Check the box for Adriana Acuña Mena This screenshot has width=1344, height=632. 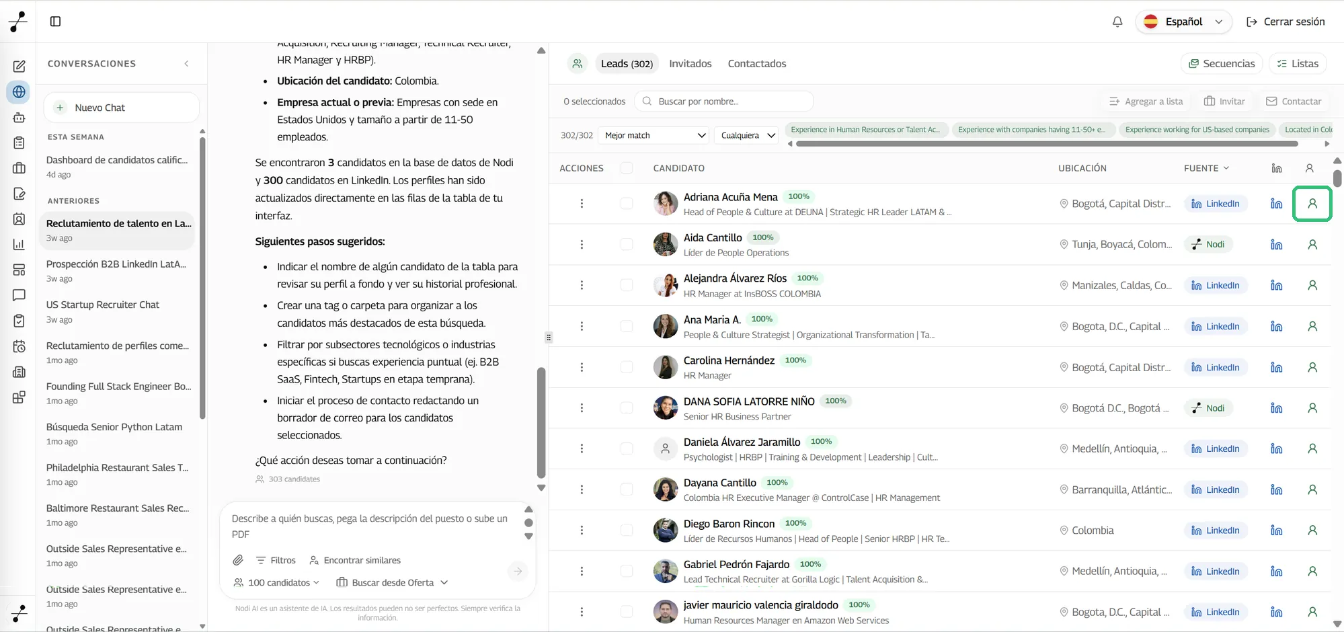coord(627,204)
